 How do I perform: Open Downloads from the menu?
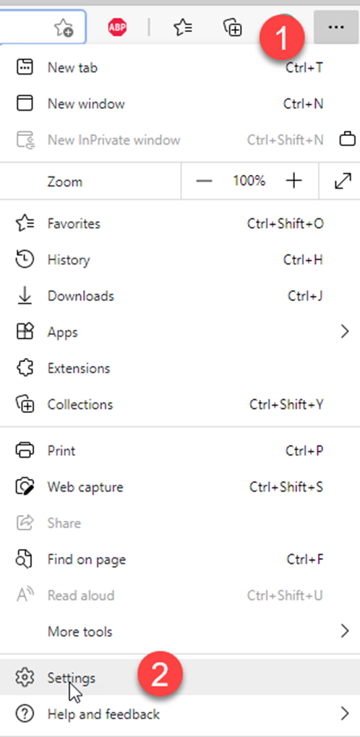tap(180, 296)
